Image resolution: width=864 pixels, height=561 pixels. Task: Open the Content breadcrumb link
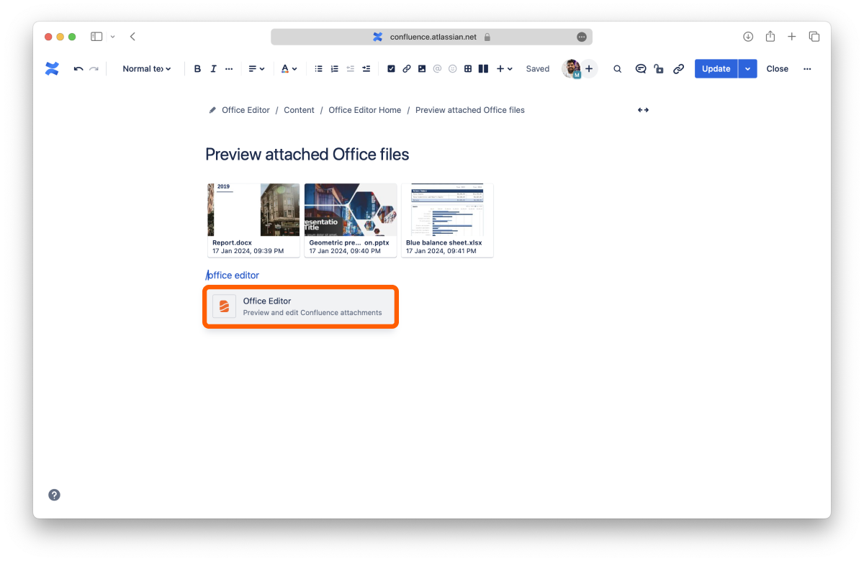point(299,110)
